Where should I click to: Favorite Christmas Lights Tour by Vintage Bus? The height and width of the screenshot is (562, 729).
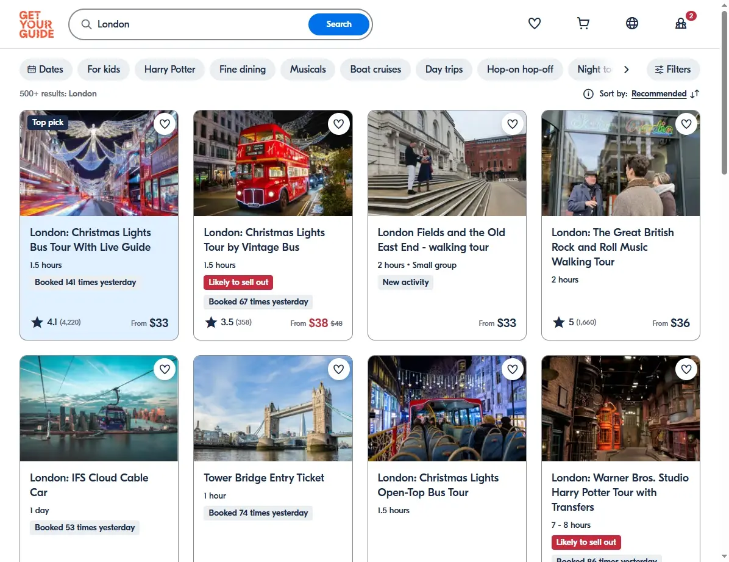pos(338,124)
